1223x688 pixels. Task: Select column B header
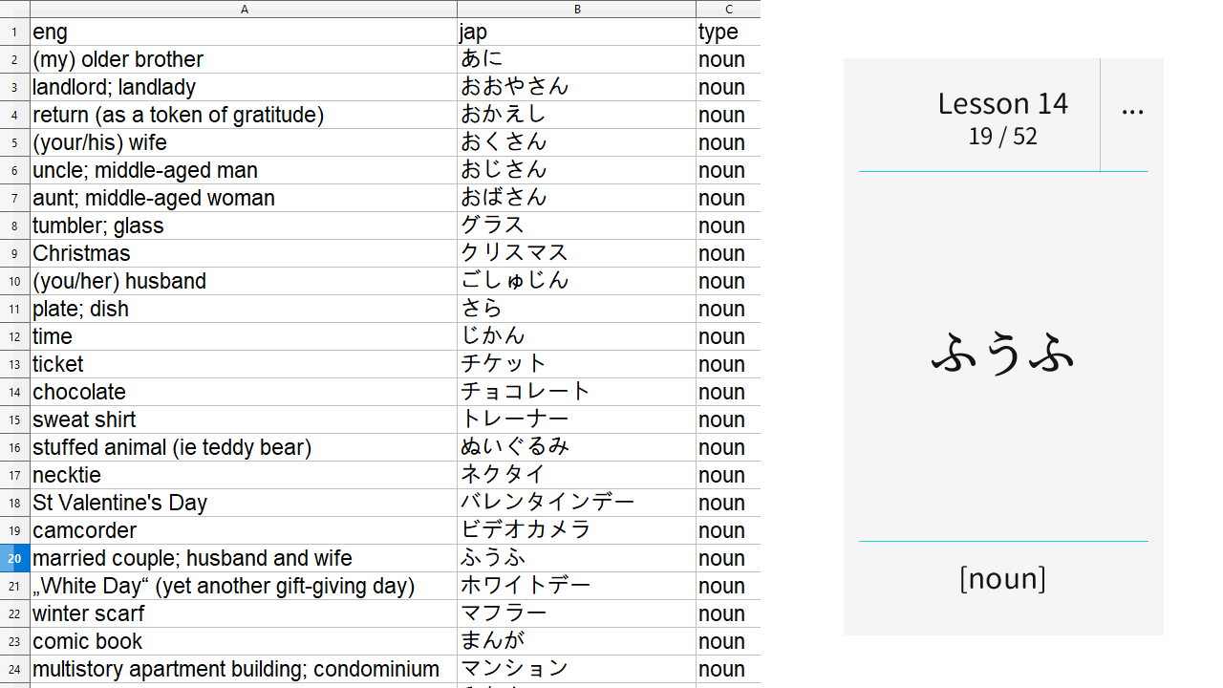tap(577, 9)
